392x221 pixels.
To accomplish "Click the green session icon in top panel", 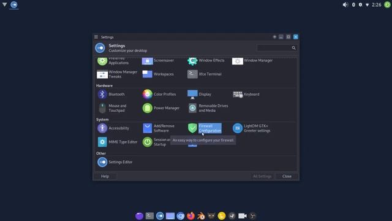I will [x=387, y=5].
